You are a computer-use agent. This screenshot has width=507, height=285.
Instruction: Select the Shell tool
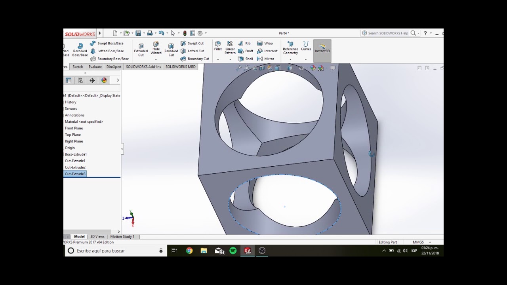[246, 59]
